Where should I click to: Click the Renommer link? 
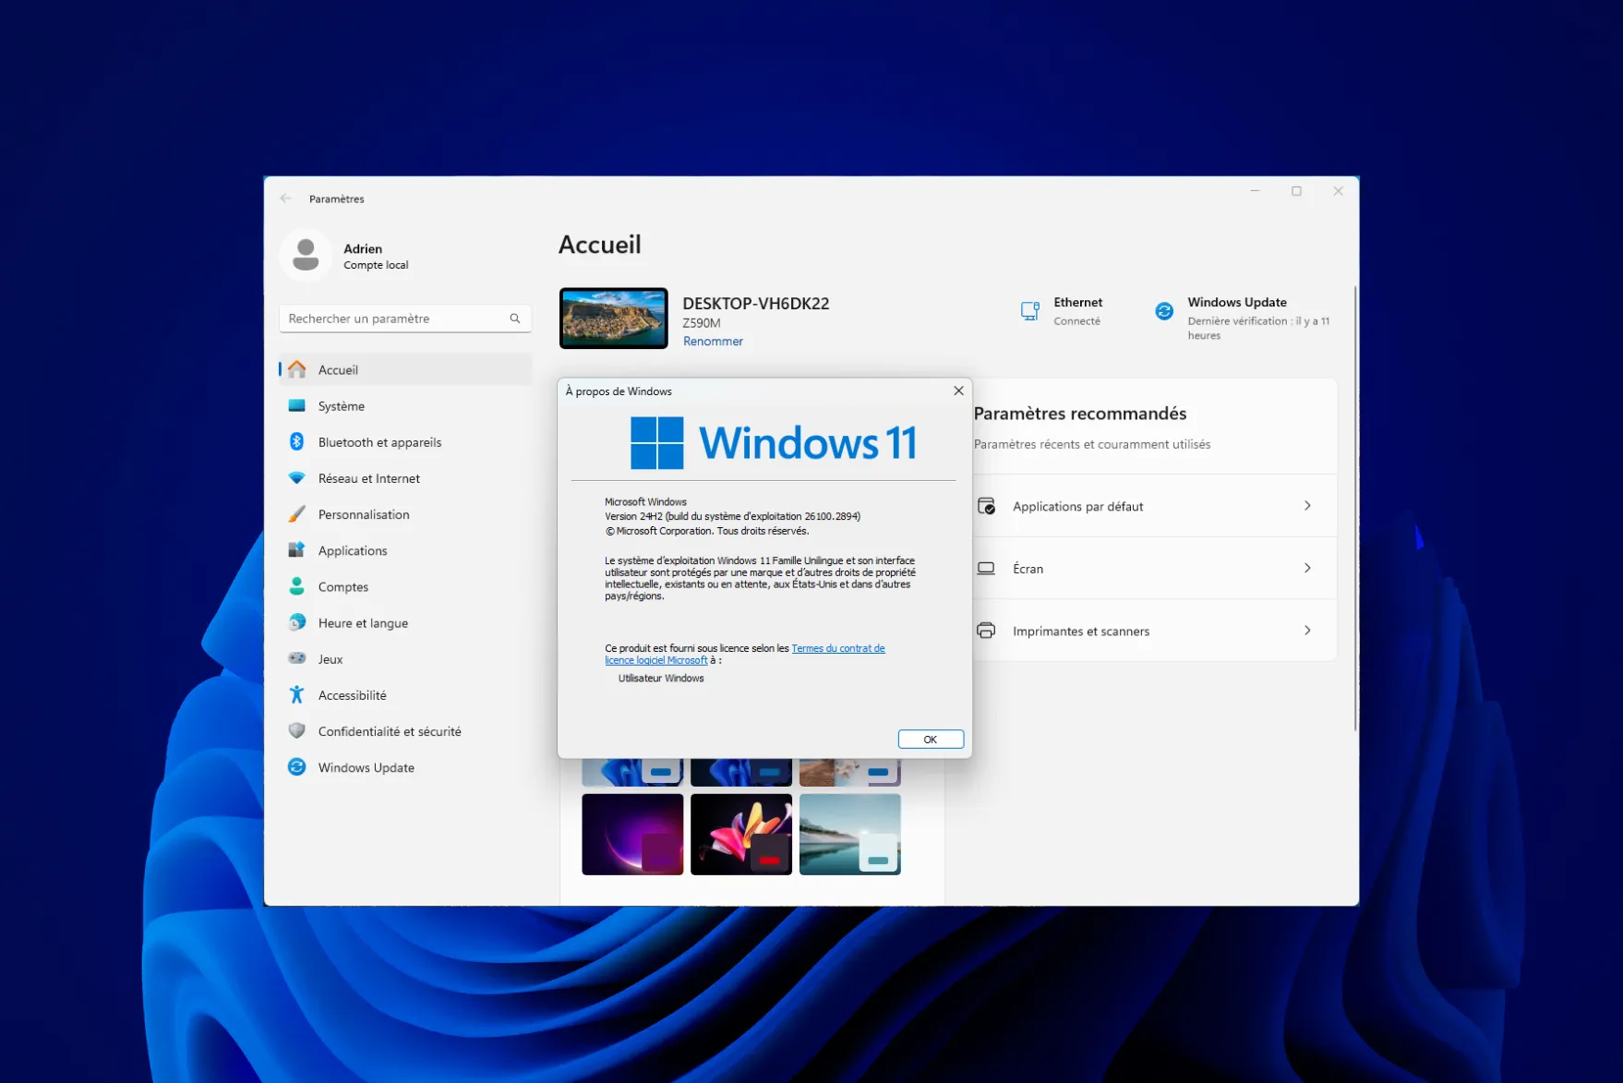(713, 341)
